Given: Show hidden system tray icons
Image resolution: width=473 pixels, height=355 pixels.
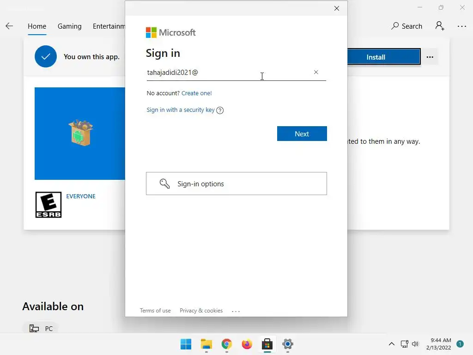Looking at the screenshot, I should 391,344.
